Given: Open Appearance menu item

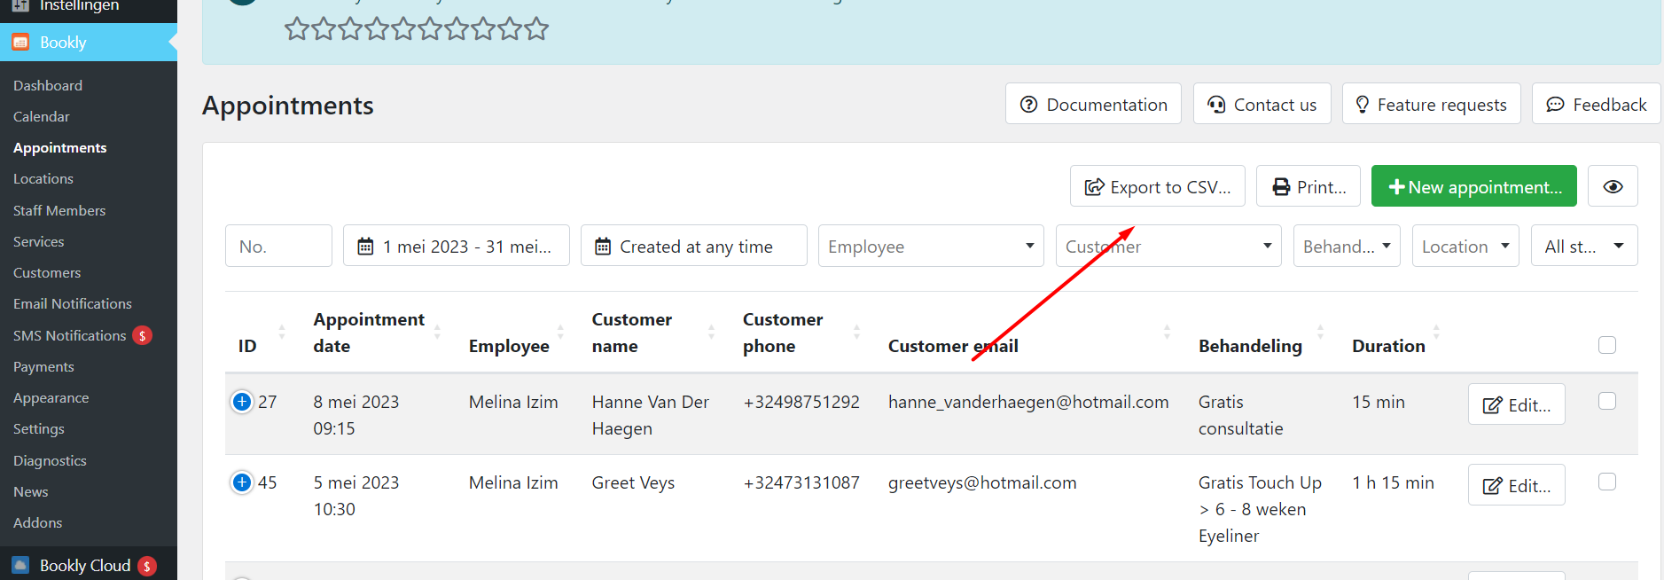Looking at the screenshot, I should point(51,398).
